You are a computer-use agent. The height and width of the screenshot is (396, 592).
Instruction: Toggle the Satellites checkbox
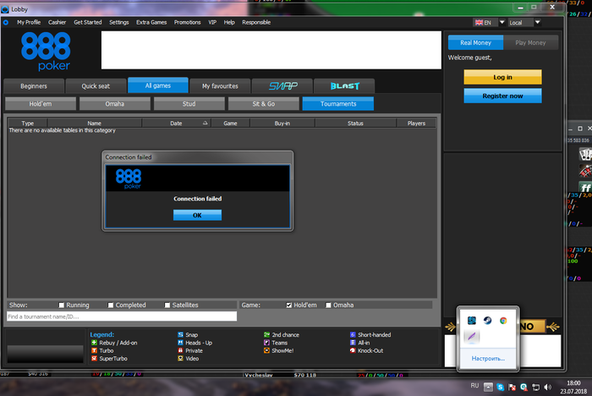point(167,305)
